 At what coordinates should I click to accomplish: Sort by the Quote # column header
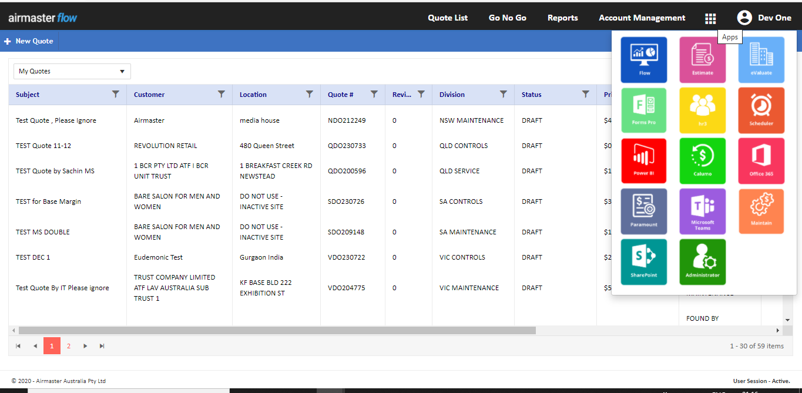coord(341,95)
